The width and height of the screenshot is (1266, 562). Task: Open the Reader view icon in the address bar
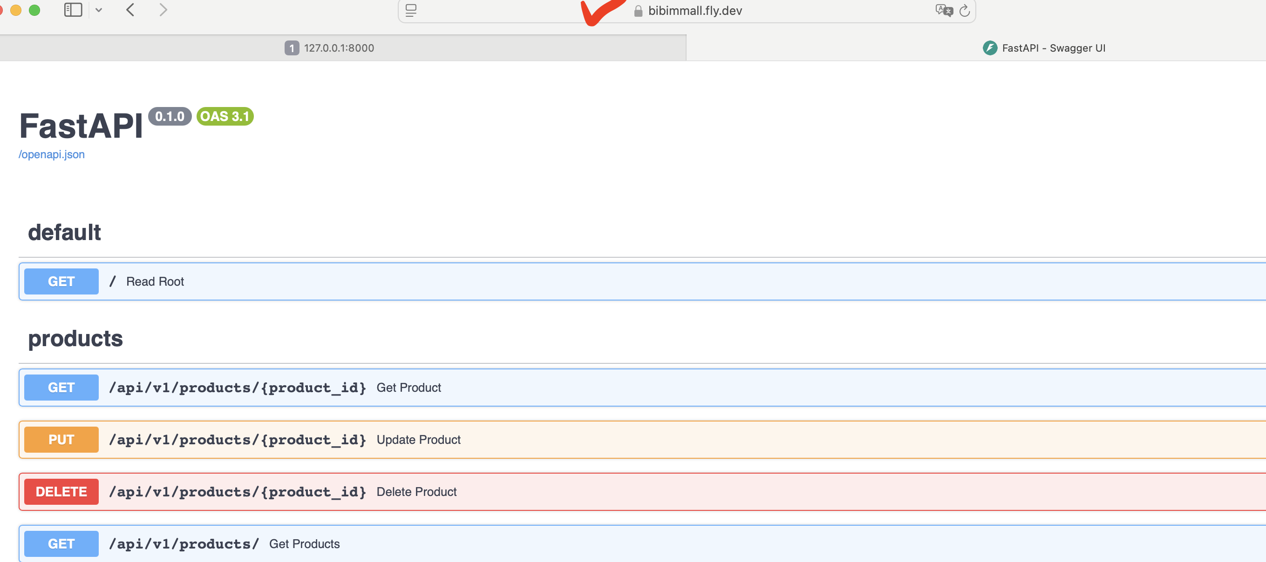click(x=411, y=11)
